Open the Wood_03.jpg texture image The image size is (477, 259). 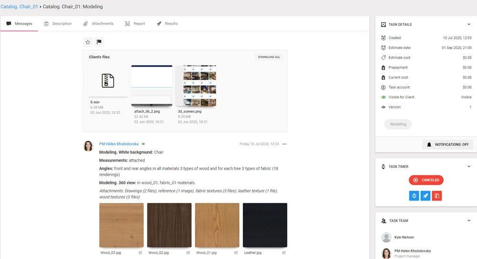tap(121, 225)
